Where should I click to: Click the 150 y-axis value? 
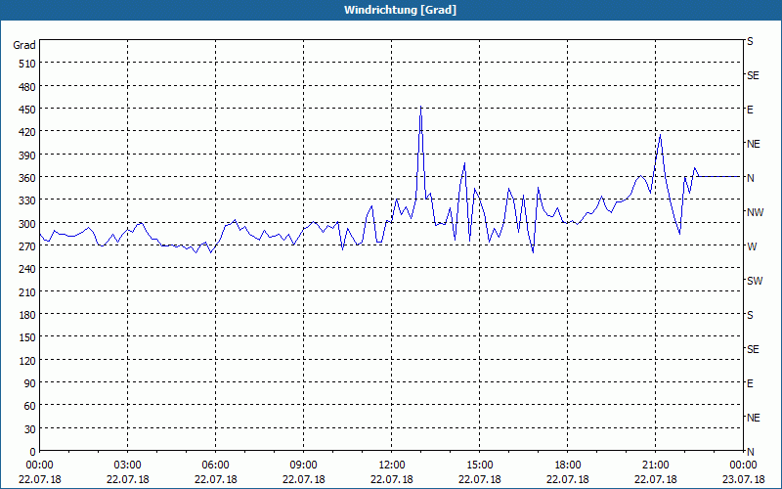pyautogui.click(x=27, y=337)
